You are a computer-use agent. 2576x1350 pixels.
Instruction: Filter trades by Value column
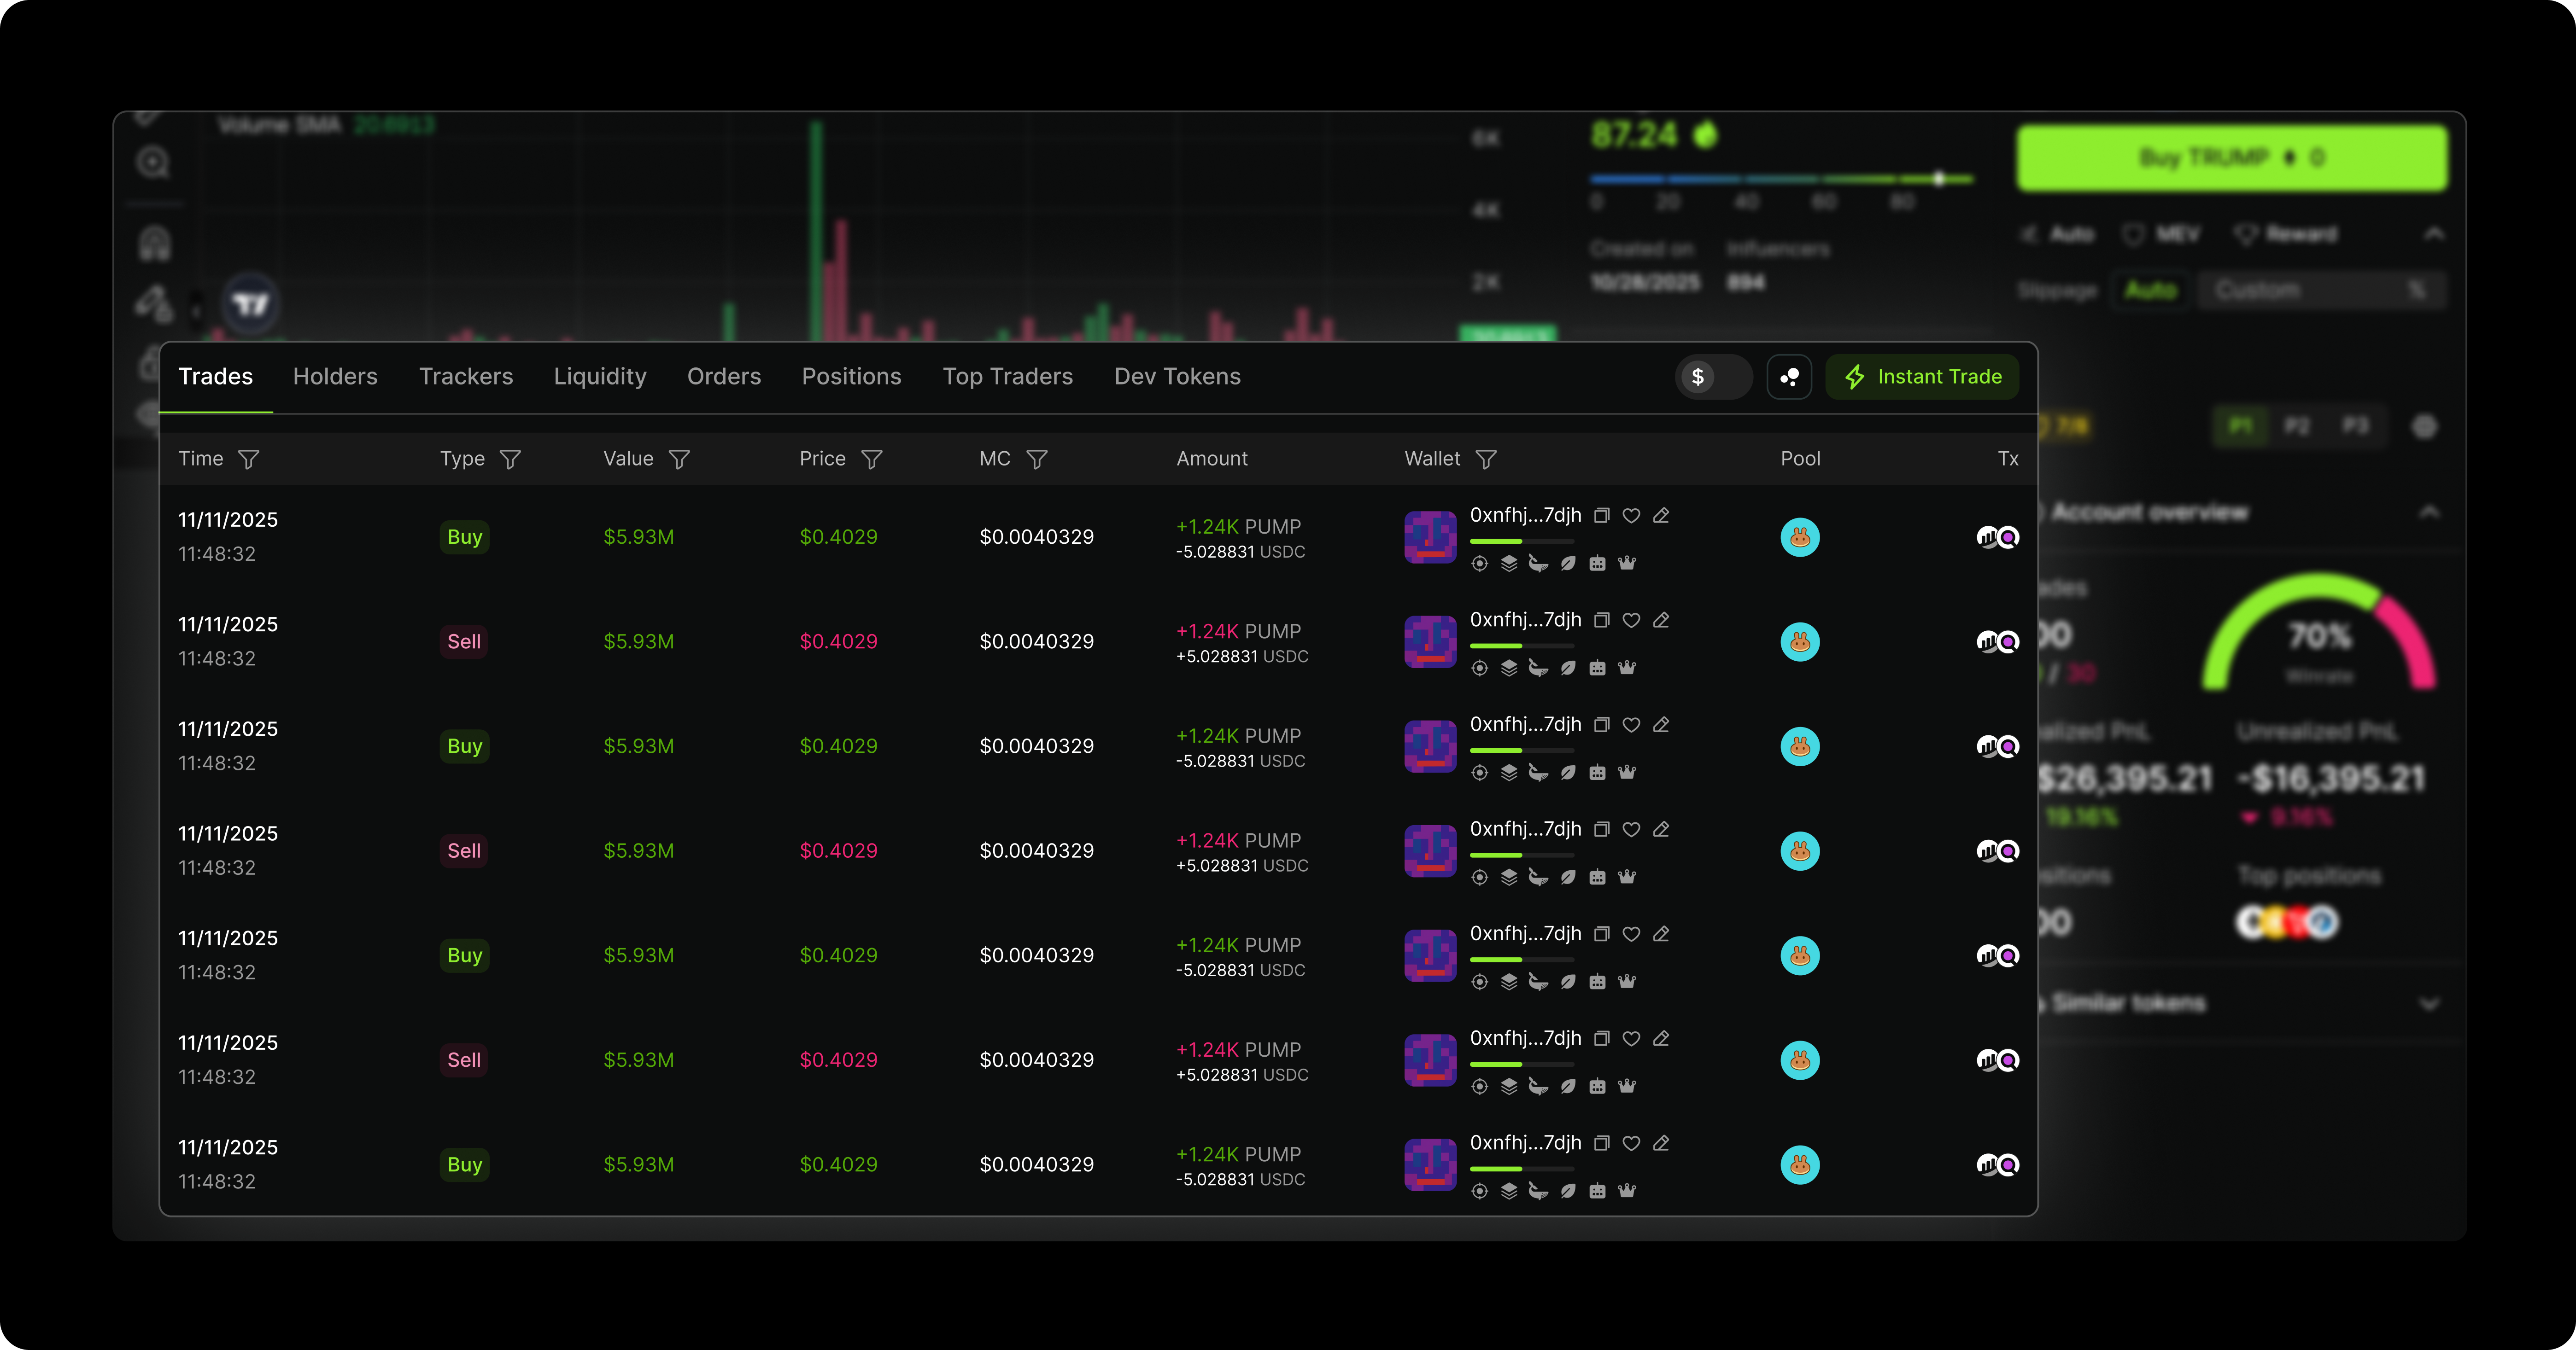pyautogui.click(x=679, y=459)
